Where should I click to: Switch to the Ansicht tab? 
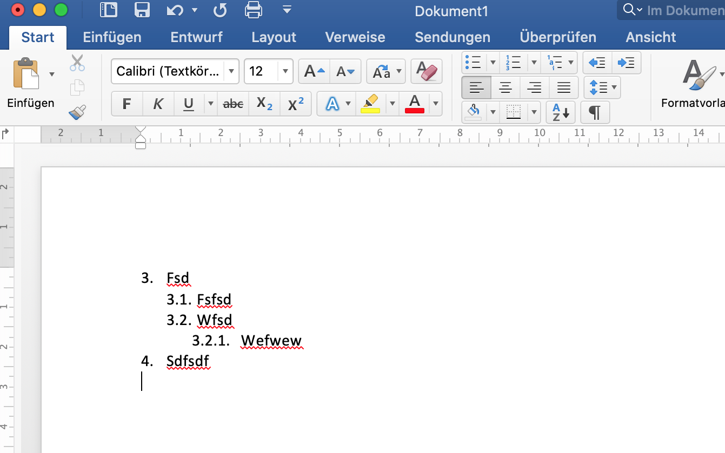click(x=651, y=37)
